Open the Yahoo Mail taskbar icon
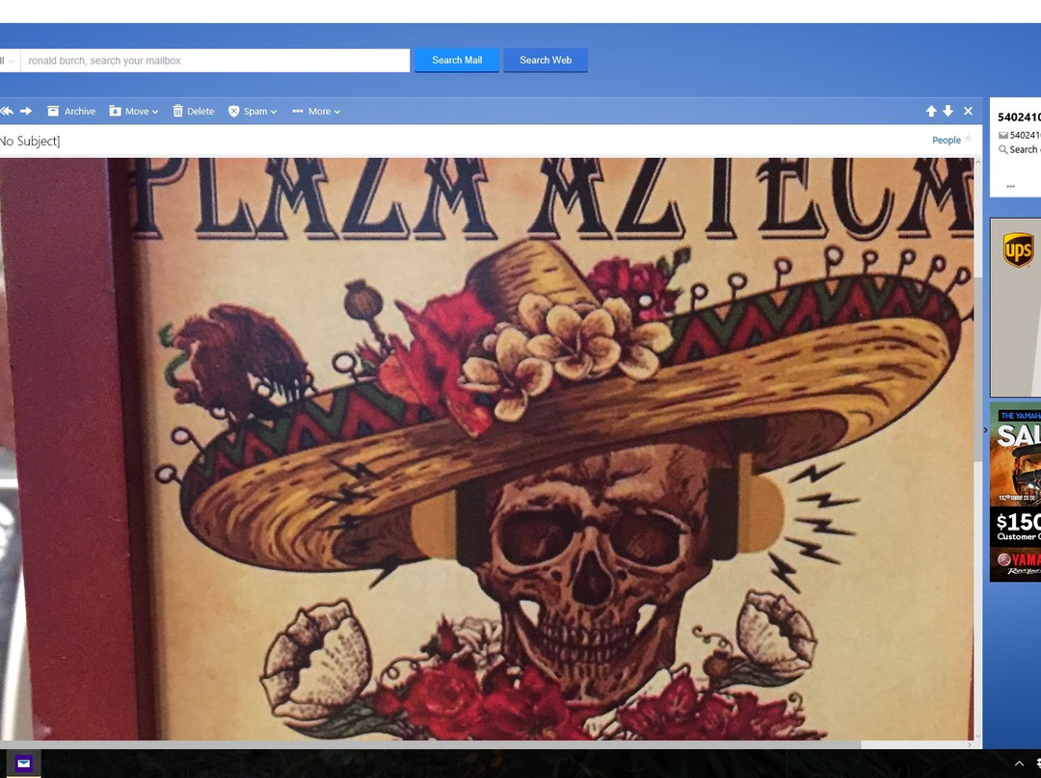1041x778 pixels. coord(23,764)
